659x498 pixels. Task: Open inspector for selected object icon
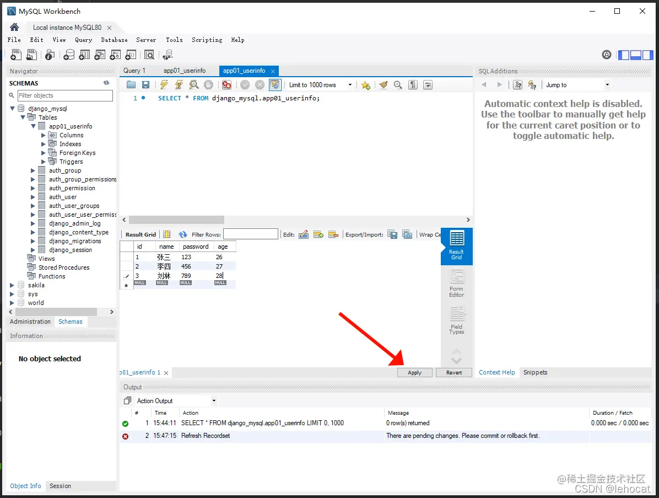[x=50, y=55]
